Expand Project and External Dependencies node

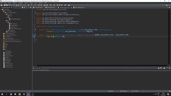click(2, 42)
